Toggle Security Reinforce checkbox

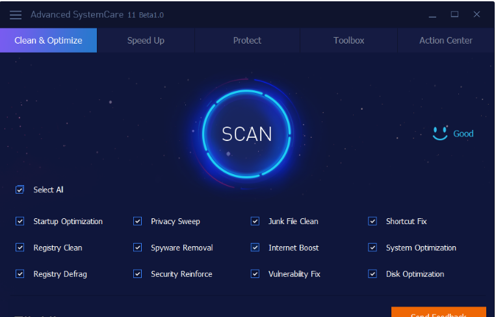138,273
